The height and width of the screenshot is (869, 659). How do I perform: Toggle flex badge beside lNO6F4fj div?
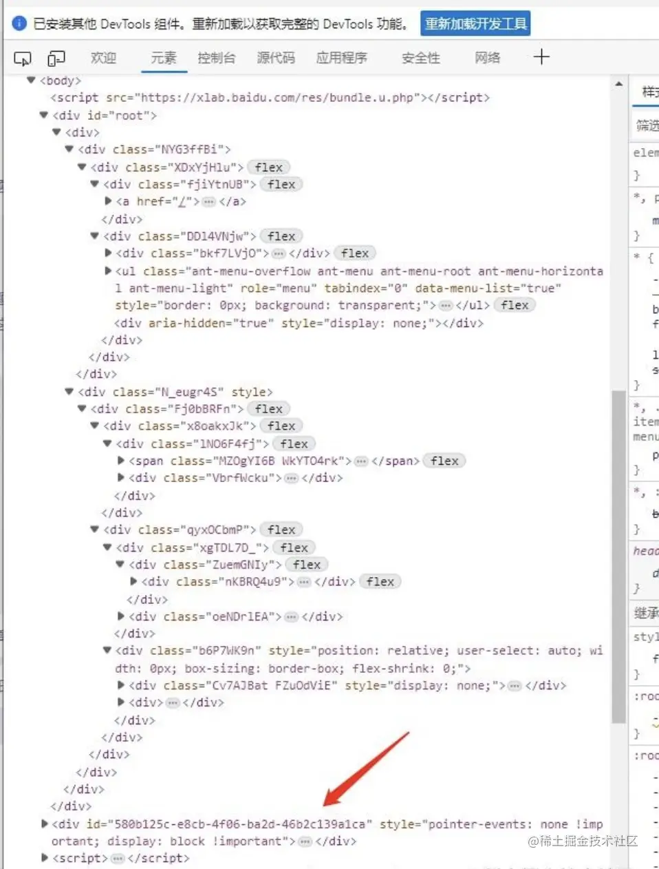pos(294,443)
